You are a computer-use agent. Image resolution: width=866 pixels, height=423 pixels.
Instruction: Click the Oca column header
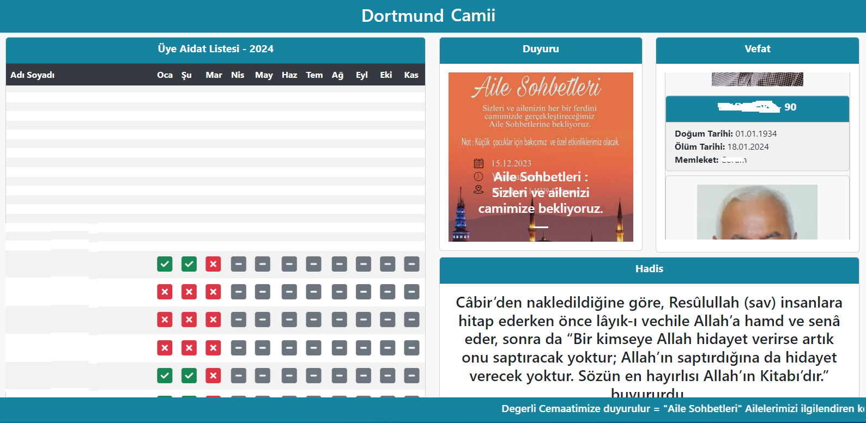165,75
